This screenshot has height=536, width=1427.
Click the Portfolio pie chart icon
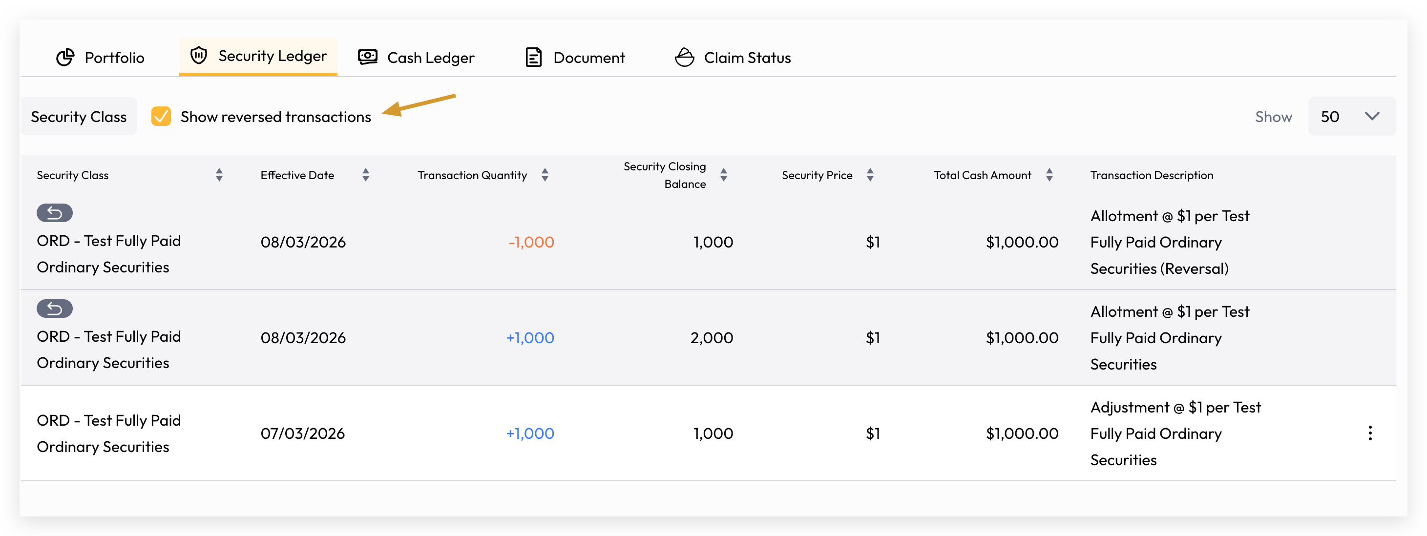click(x=65, y=58)
